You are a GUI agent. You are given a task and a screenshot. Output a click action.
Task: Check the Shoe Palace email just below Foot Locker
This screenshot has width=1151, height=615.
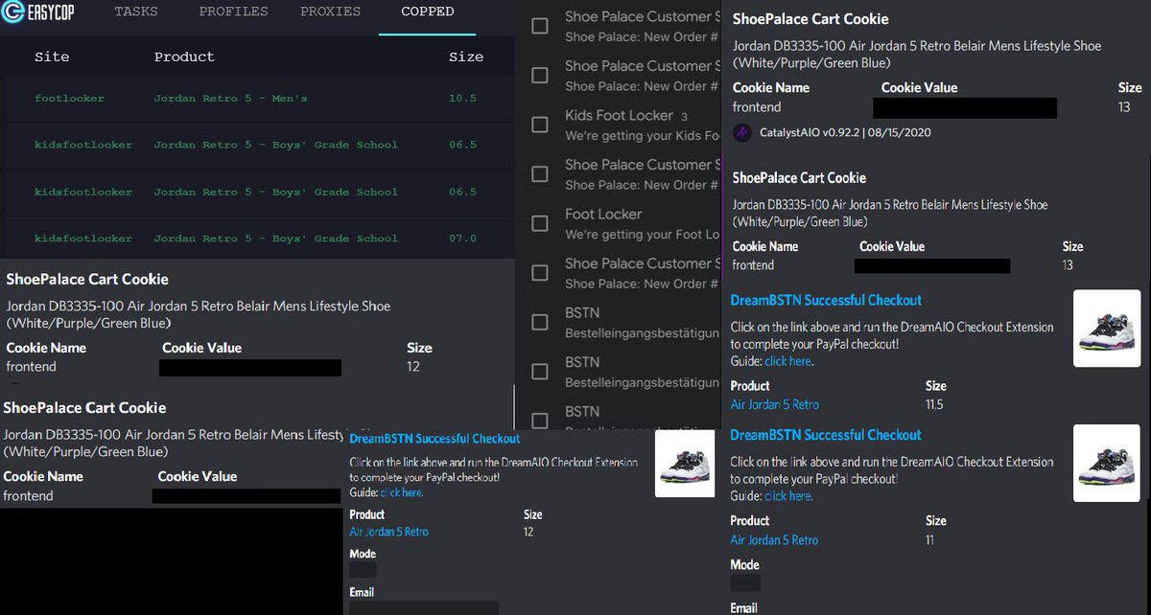point(540,273)
